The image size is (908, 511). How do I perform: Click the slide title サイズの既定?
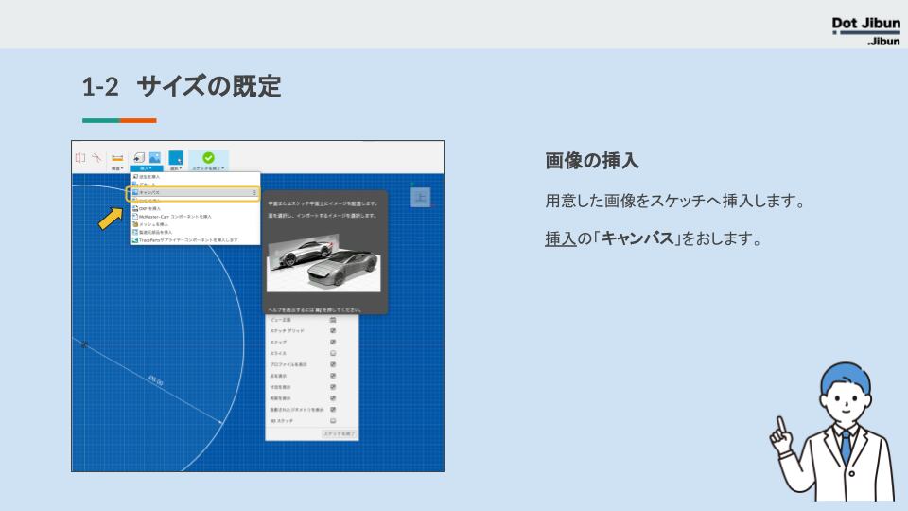pyautogui.click(x=209, y=87)
